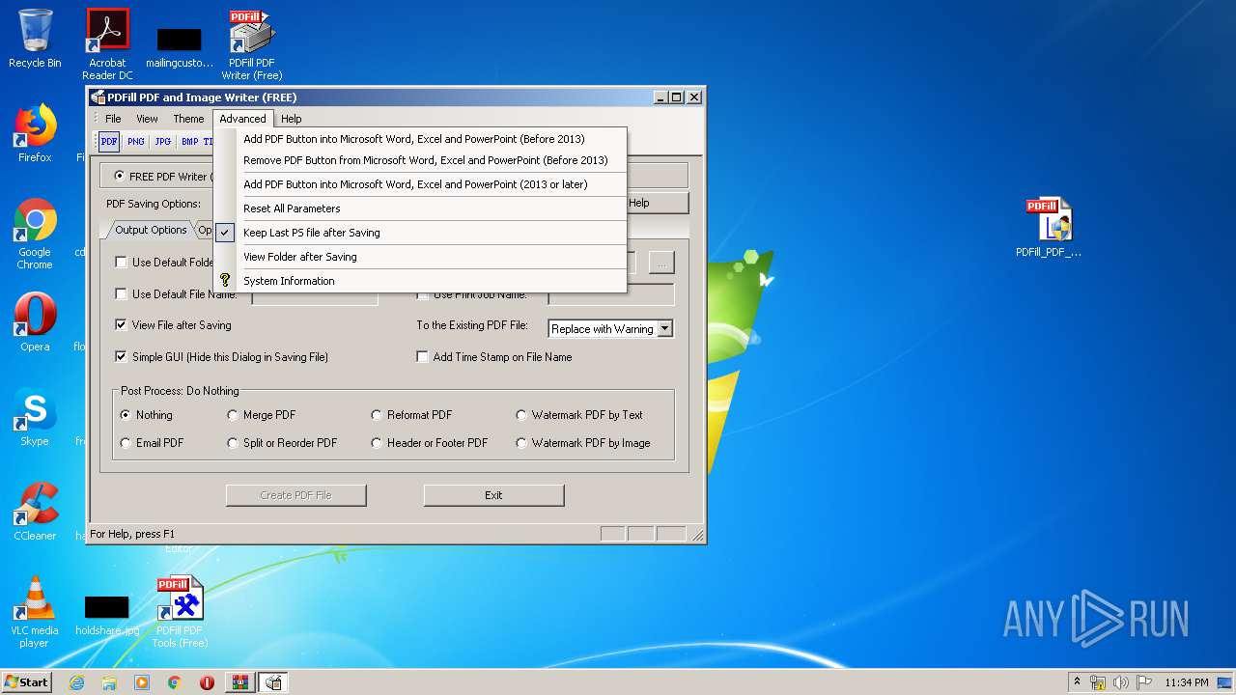The image size is (1236, 695).
Task: Open PDFill PDF Tools (Free) desktop shortcut
Action: coord(180,612)
